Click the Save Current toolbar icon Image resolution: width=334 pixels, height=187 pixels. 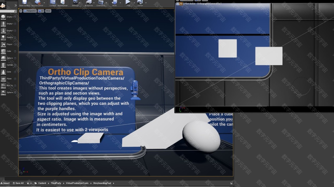25,3
